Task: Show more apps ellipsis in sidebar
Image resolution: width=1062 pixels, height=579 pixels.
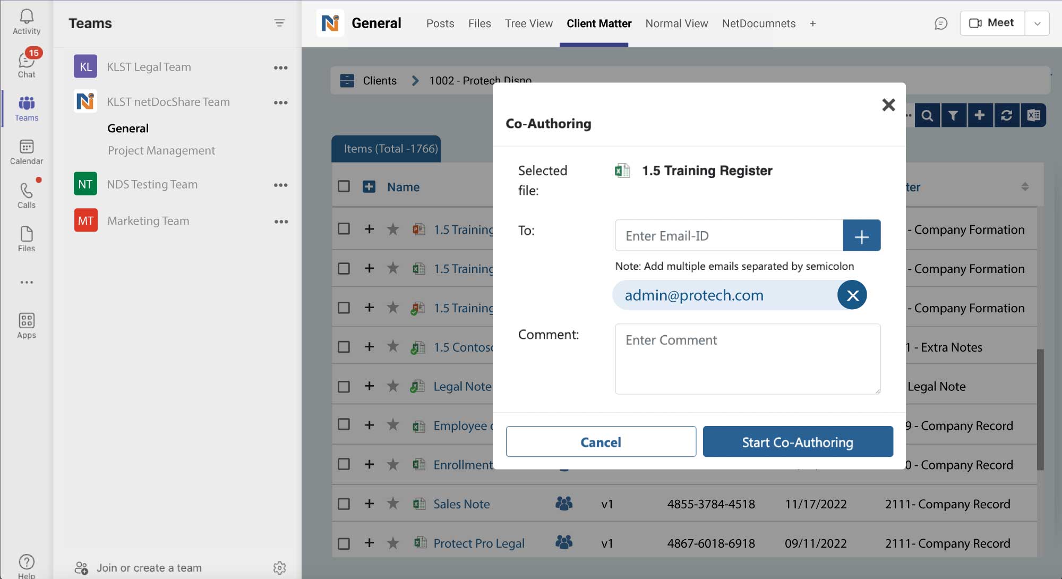Action: (27, 282)
